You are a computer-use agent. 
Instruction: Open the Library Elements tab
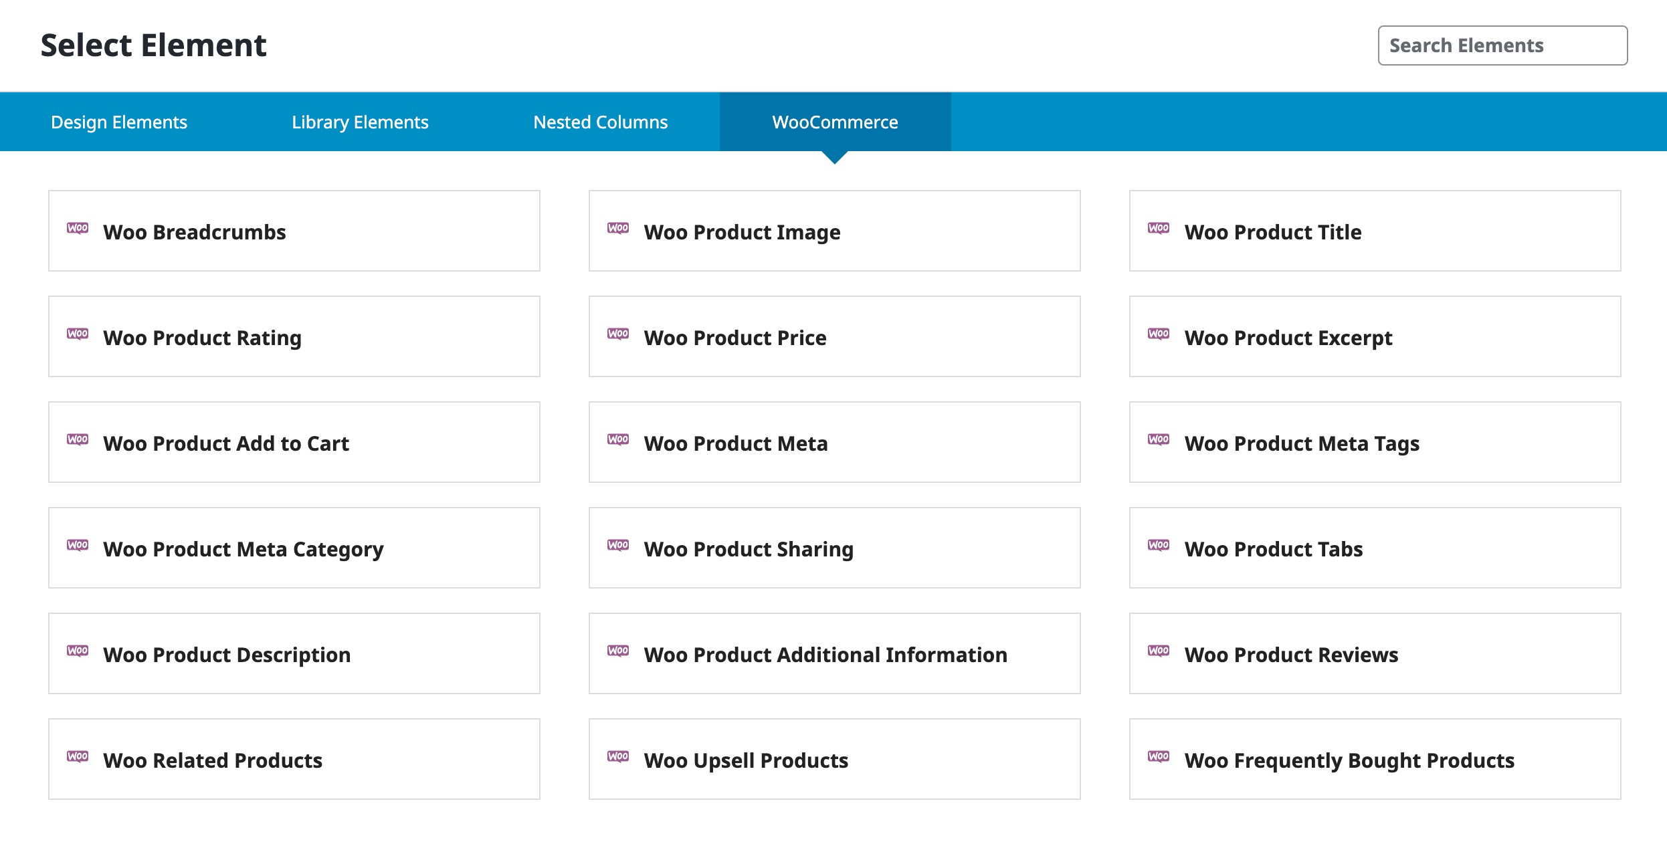(360, 122)
